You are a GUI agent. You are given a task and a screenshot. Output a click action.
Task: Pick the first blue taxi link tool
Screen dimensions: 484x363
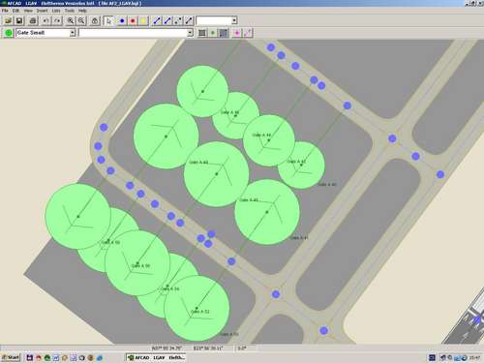pos(157,20)
